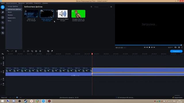Open color adjustments tool
184x103 pixels.
[x=36, y=51]
